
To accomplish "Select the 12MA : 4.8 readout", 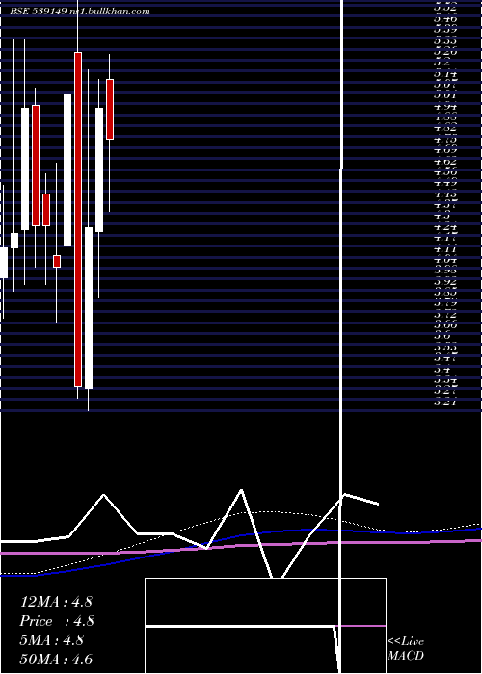I will [56, 602].
